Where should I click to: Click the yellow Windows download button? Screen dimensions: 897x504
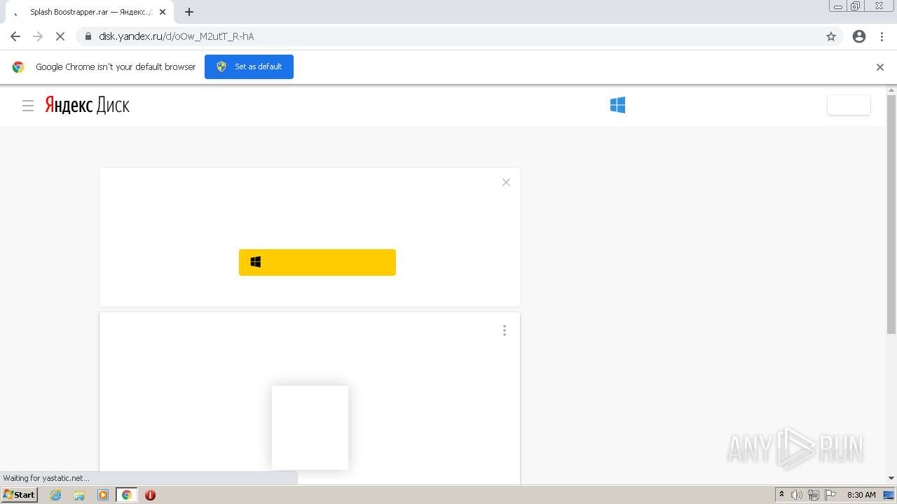317,262
